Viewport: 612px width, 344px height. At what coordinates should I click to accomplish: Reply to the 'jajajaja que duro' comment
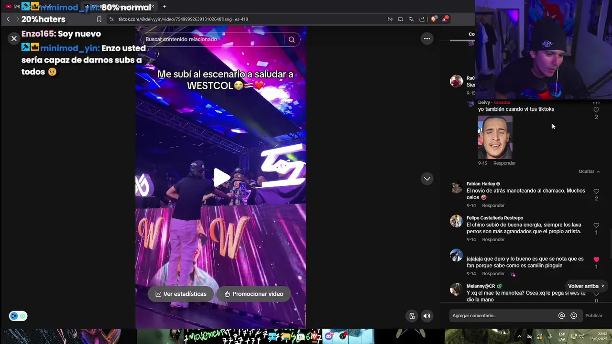pyautogui.click(x=493, y=274)
